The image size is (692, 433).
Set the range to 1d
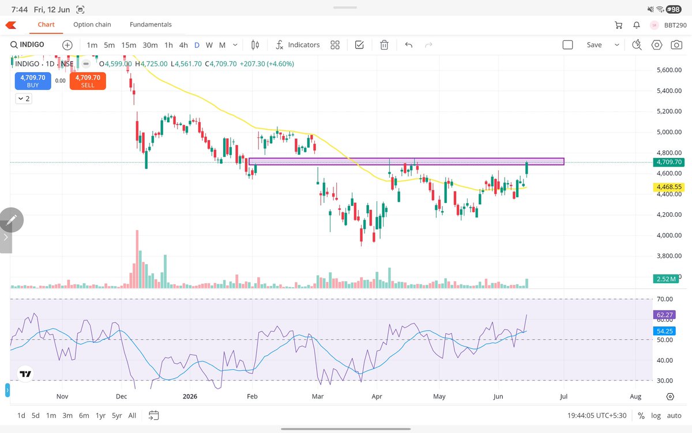[x=21, y=416]
